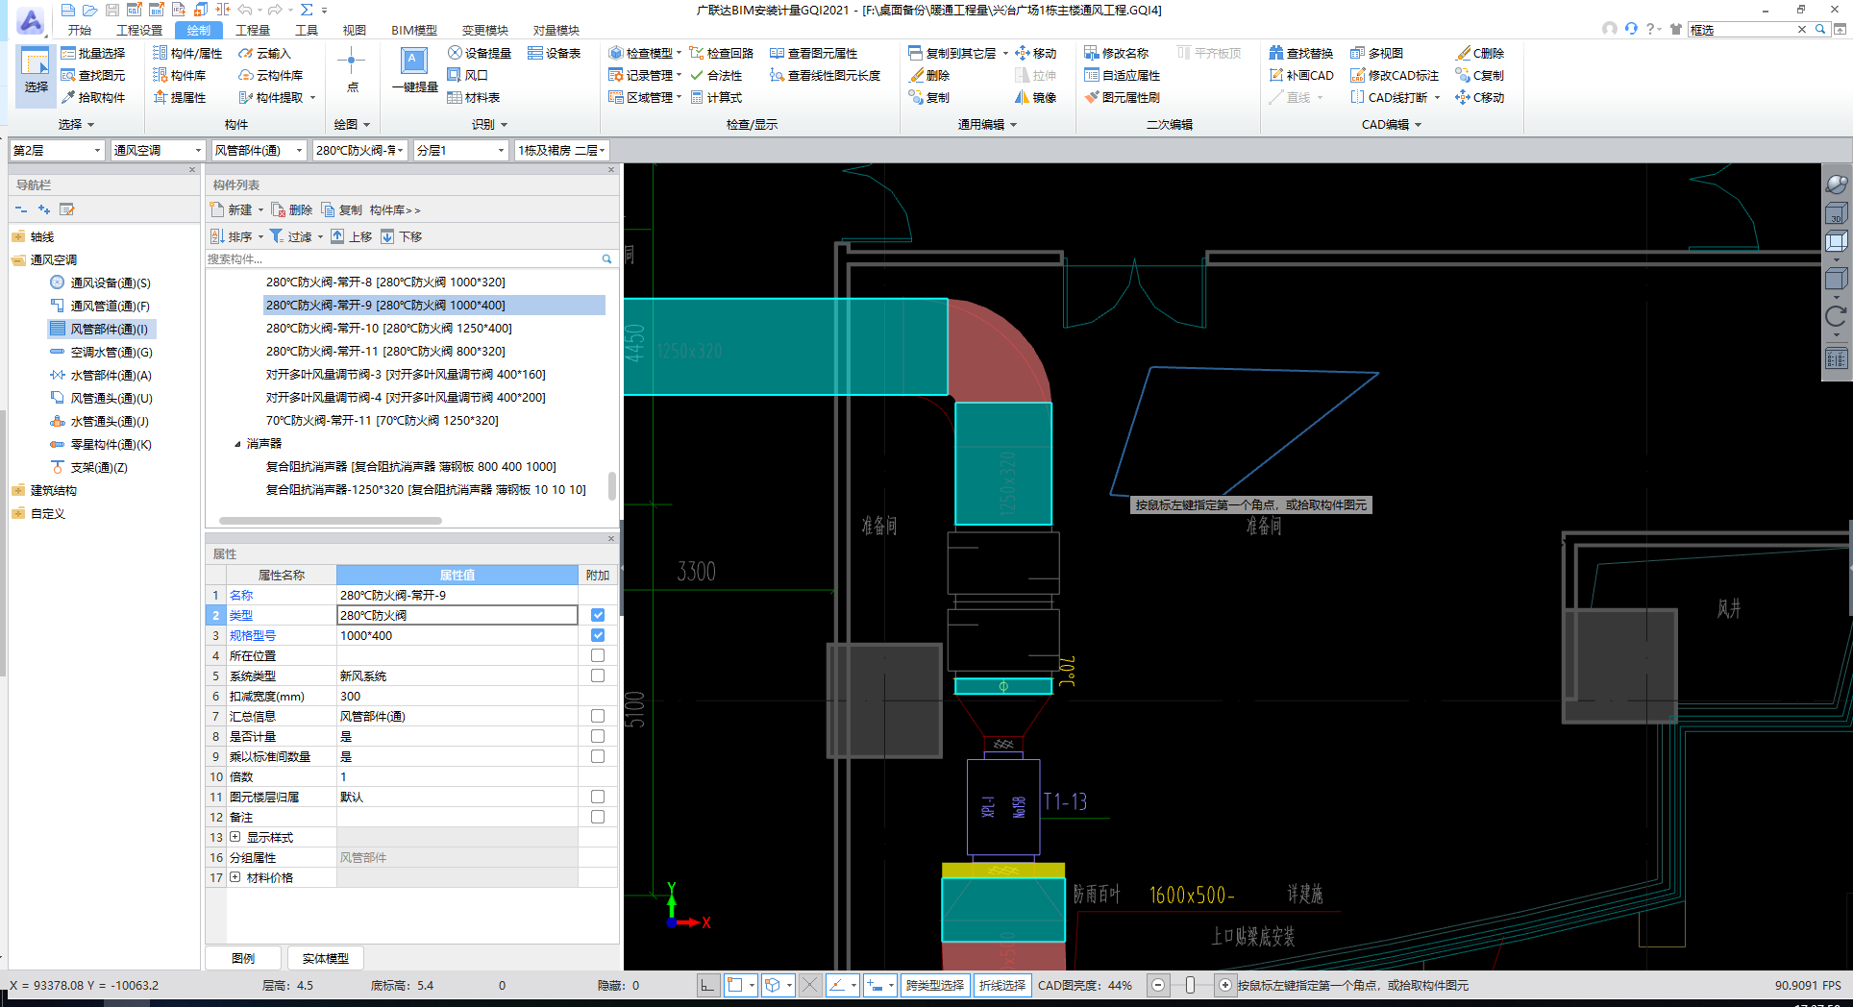Viewport: 1853px width, 1007px height.
Task: Click the CAD brightness decrease minus button
Action: pyautogui.click(x=1159, y=985)
